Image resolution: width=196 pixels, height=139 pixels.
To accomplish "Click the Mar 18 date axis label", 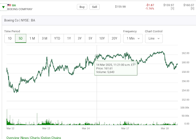I will pos(165,128).
